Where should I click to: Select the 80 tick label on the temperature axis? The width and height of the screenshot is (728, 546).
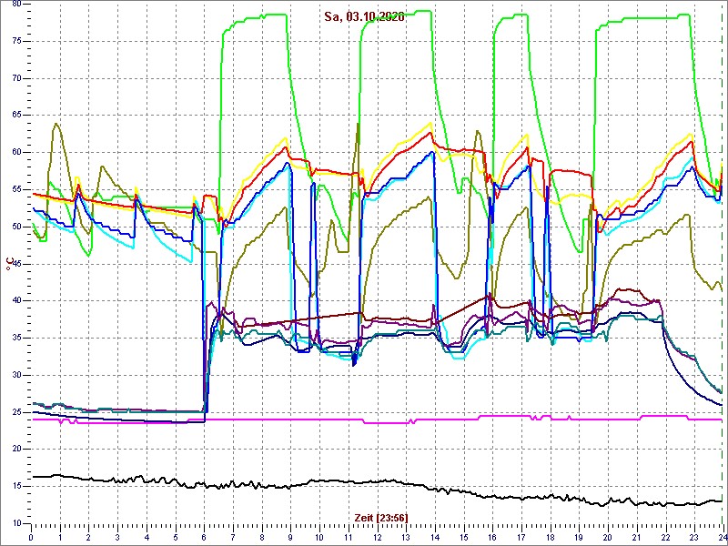[15, 4]
